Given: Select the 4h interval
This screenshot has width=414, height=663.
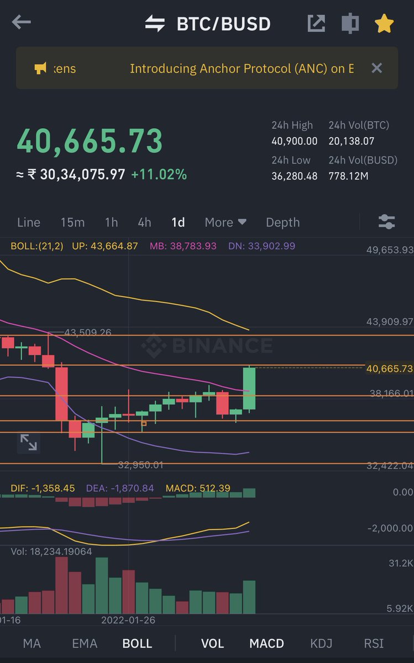Looking at the screenshot, I should (x=144, y=222).
